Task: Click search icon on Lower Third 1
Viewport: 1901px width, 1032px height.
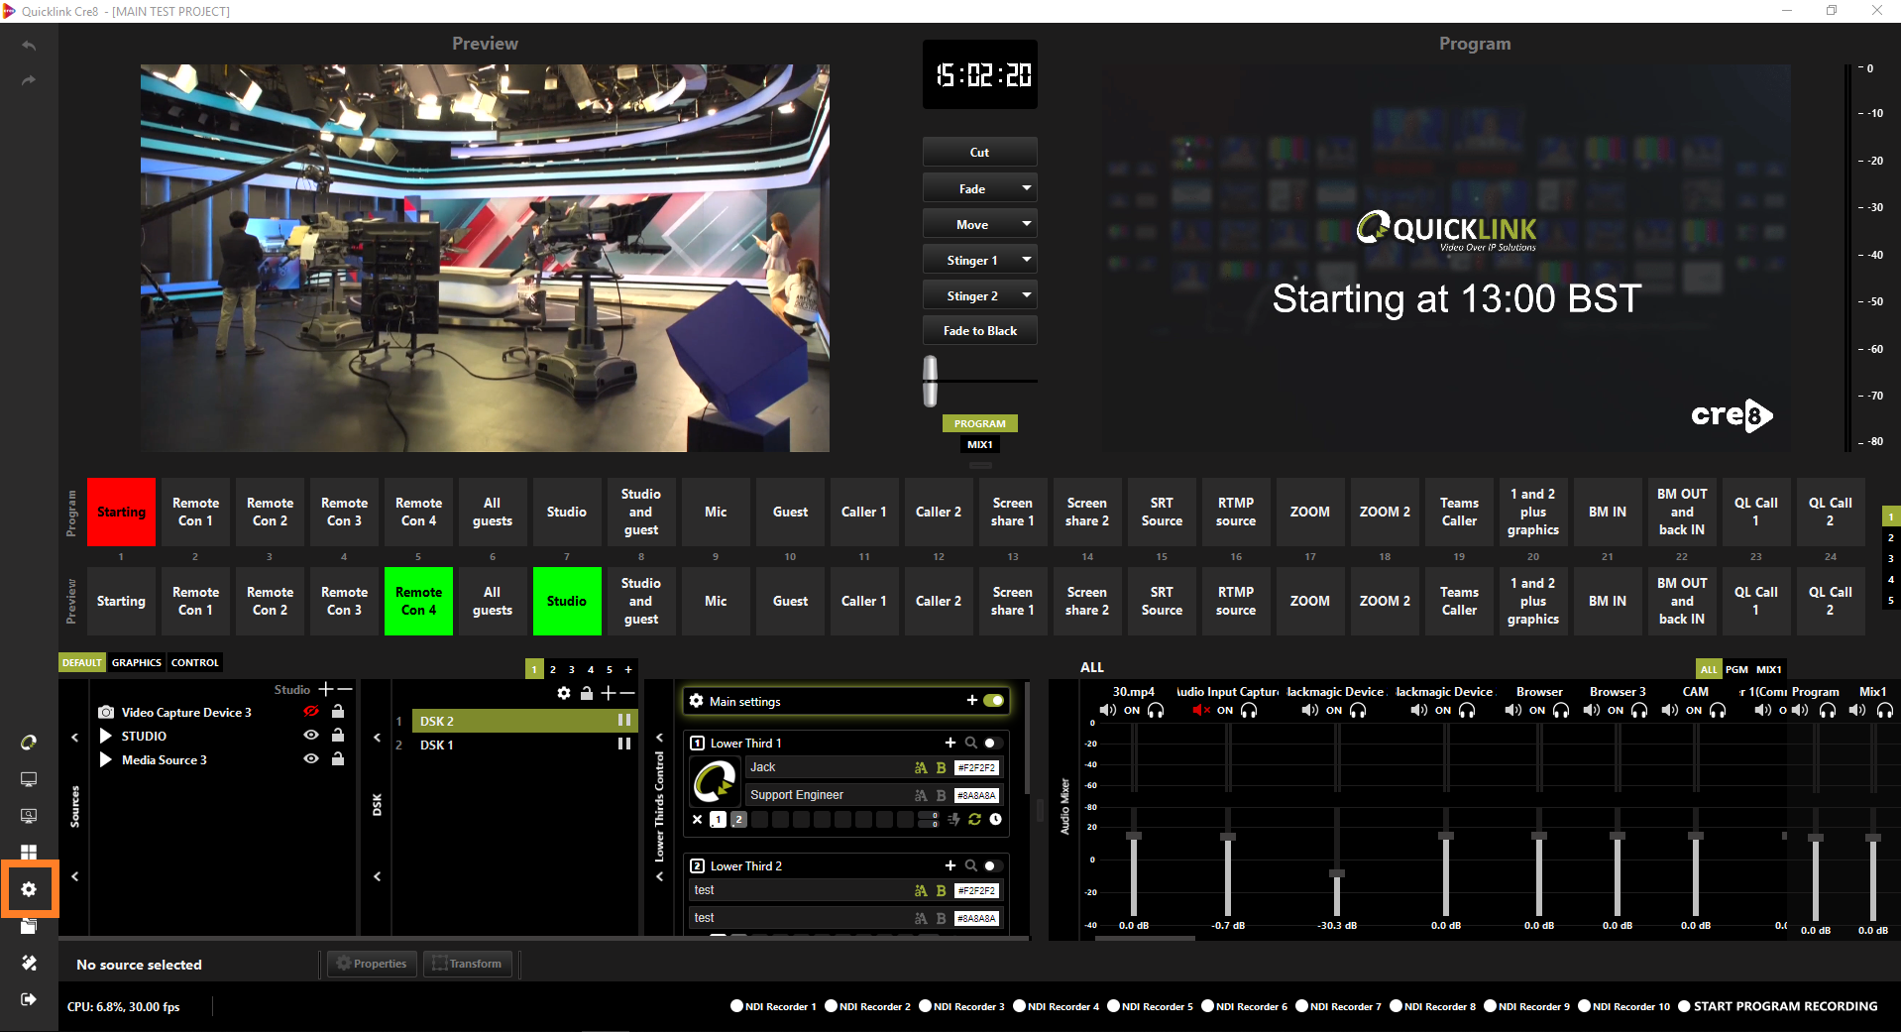Action: [x=971, y=743]
